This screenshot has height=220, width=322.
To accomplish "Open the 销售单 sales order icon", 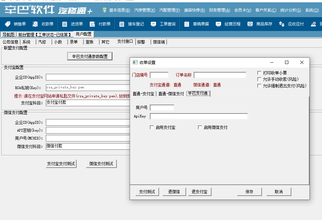I will (8, 24).
